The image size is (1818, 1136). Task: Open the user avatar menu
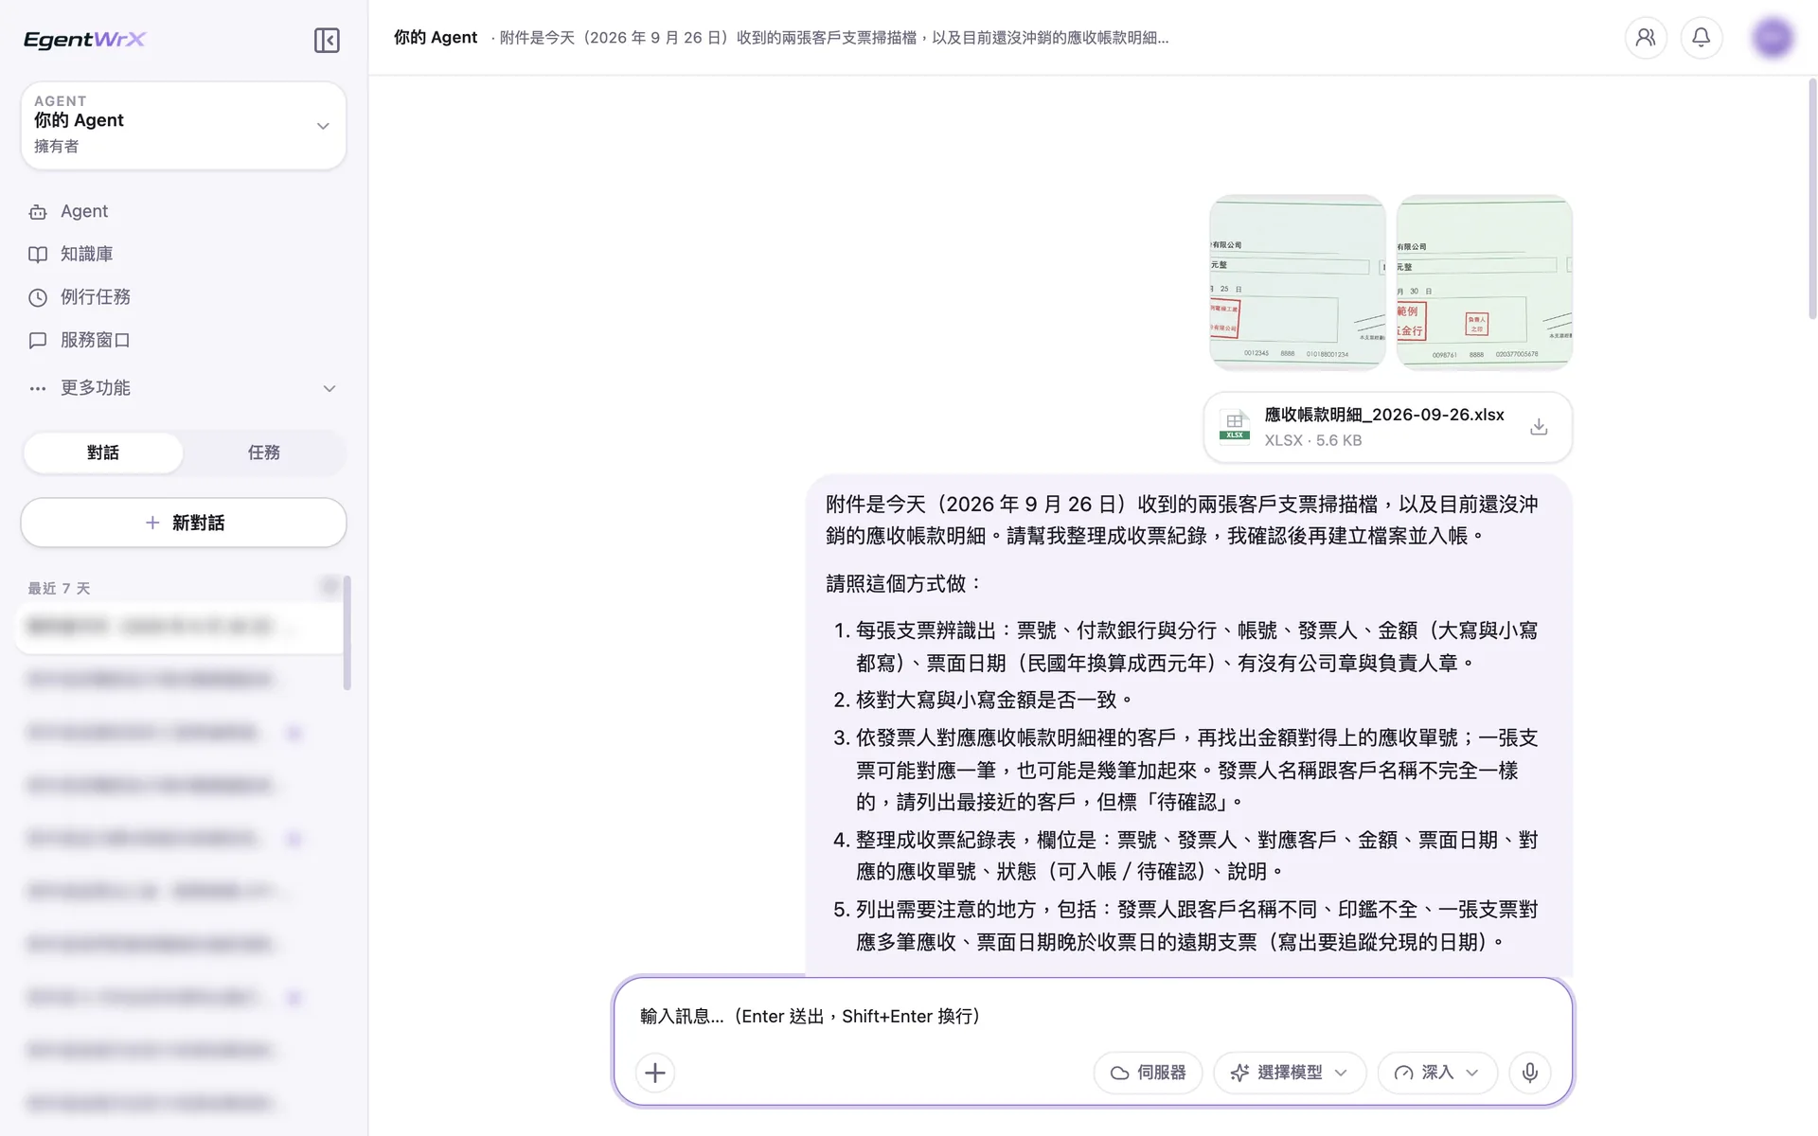1773,38
